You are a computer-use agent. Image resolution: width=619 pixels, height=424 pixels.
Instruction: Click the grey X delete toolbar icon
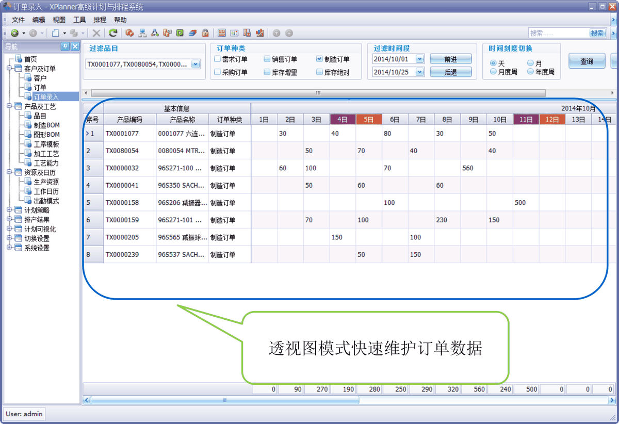(96, 33)
